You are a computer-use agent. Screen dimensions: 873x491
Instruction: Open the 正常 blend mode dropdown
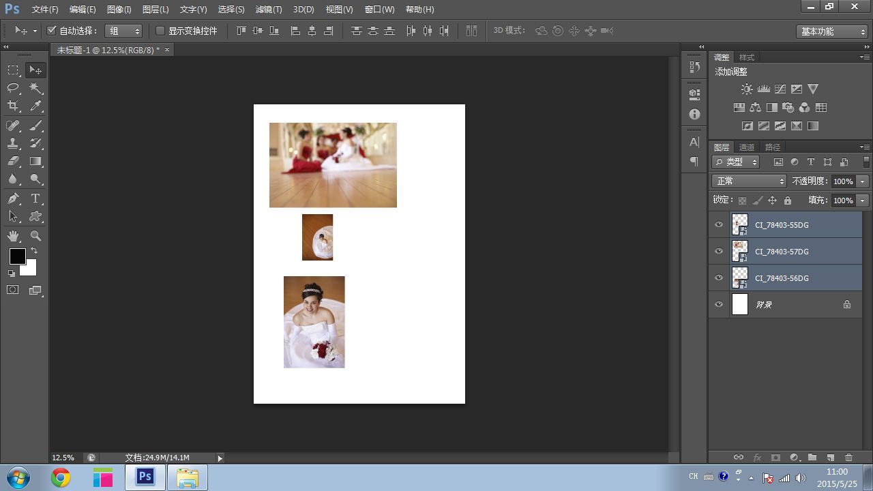(749, 181)
